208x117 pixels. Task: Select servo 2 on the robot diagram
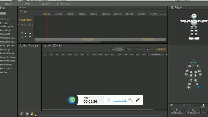point(187,71)
